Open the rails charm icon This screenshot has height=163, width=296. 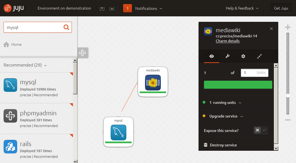[10, 147]
